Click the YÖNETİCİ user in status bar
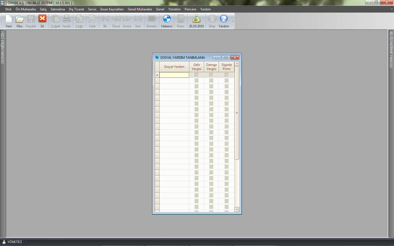394x246 pixels. (12, 242)
